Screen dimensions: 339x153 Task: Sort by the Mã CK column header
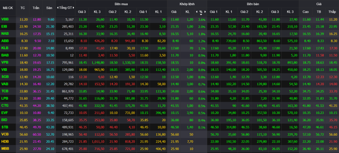(x=8, y=8)
